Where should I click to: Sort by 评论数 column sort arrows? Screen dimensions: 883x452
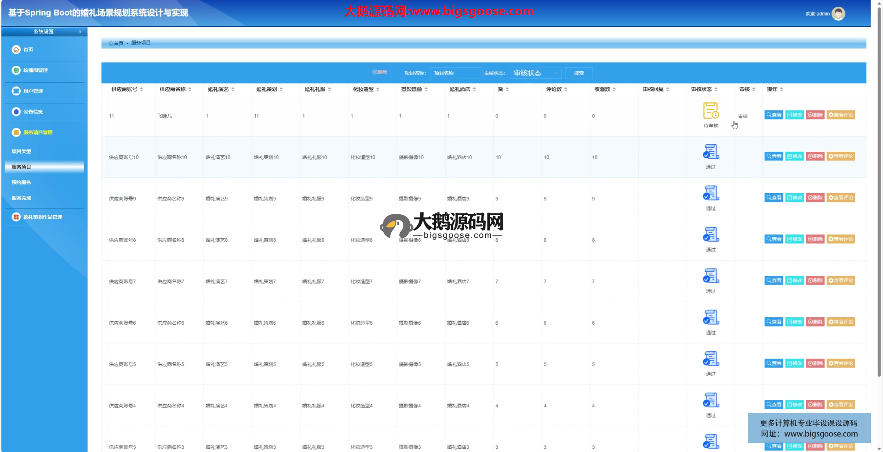566,89
